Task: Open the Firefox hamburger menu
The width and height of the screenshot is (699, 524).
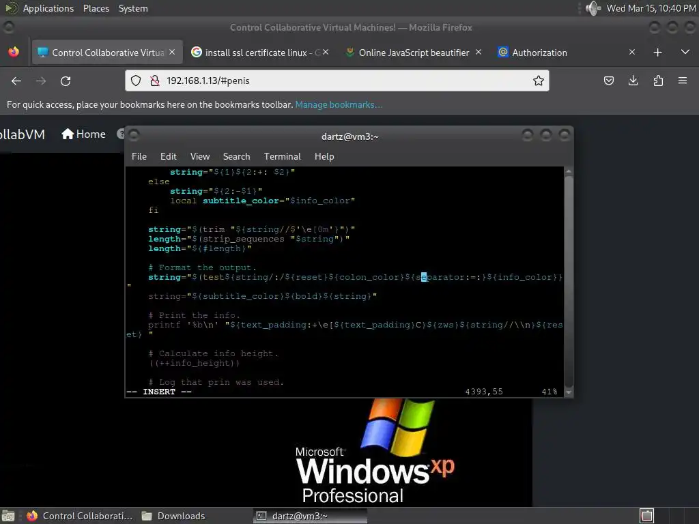Action: pyautogui.click(x=683, y=81)
